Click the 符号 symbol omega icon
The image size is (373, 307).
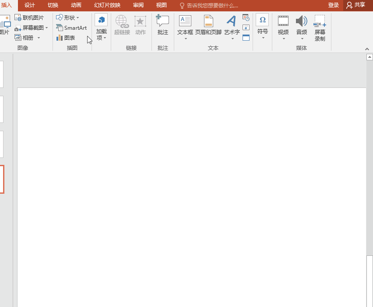[x=262, y=20]
